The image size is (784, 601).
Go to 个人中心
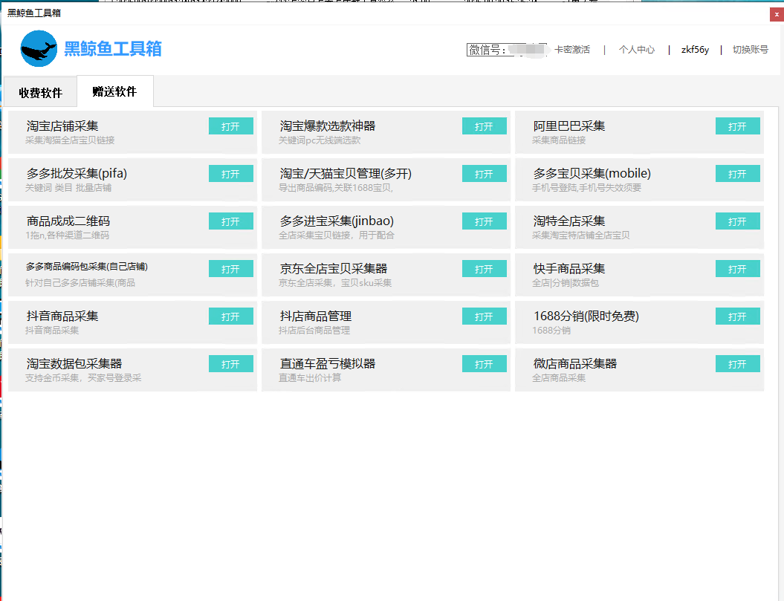637,50
